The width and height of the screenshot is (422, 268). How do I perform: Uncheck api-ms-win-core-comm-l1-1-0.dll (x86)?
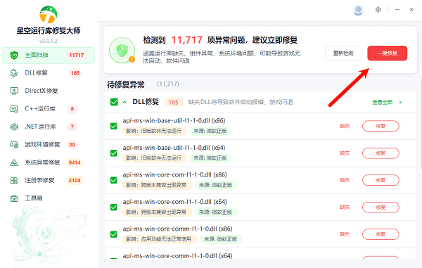pyautogui.click(x=114, y=234)
